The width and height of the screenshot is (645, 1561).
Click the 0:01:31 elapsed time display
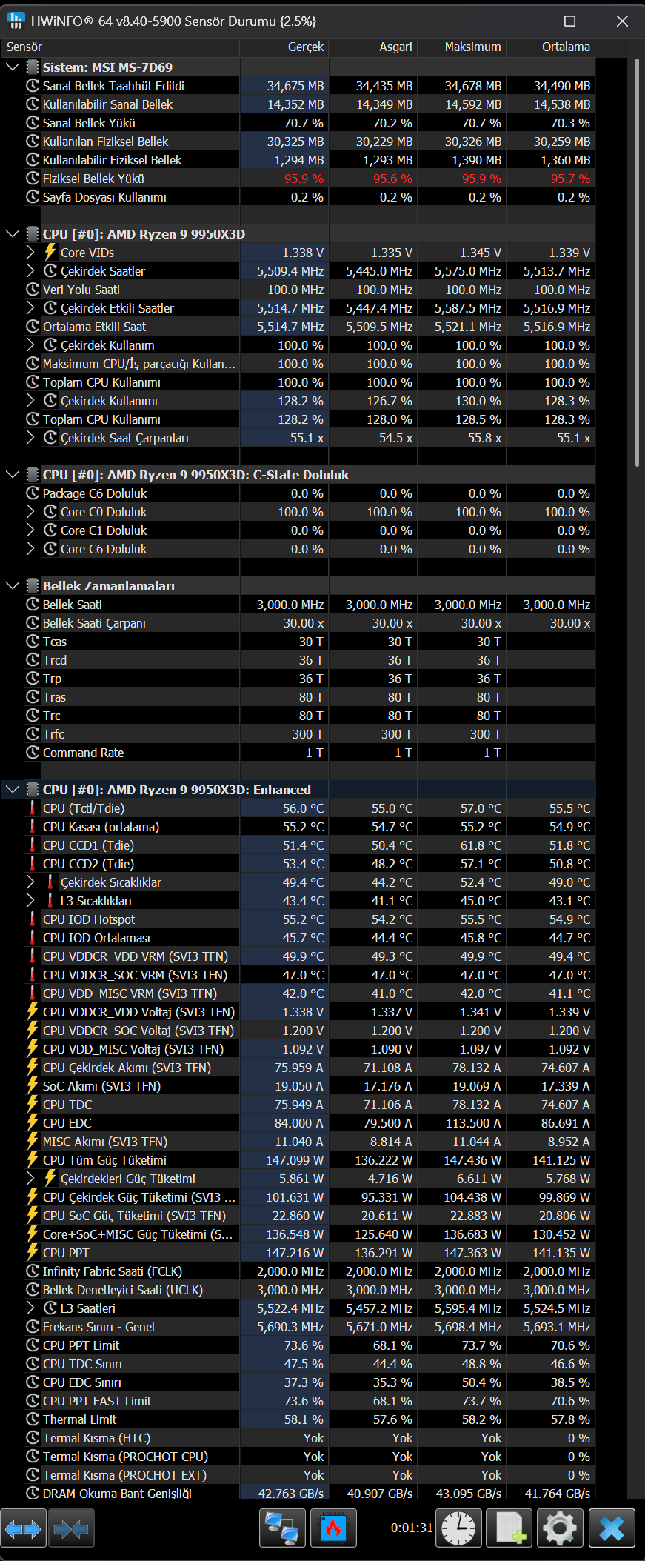[x=411, y=1528]
